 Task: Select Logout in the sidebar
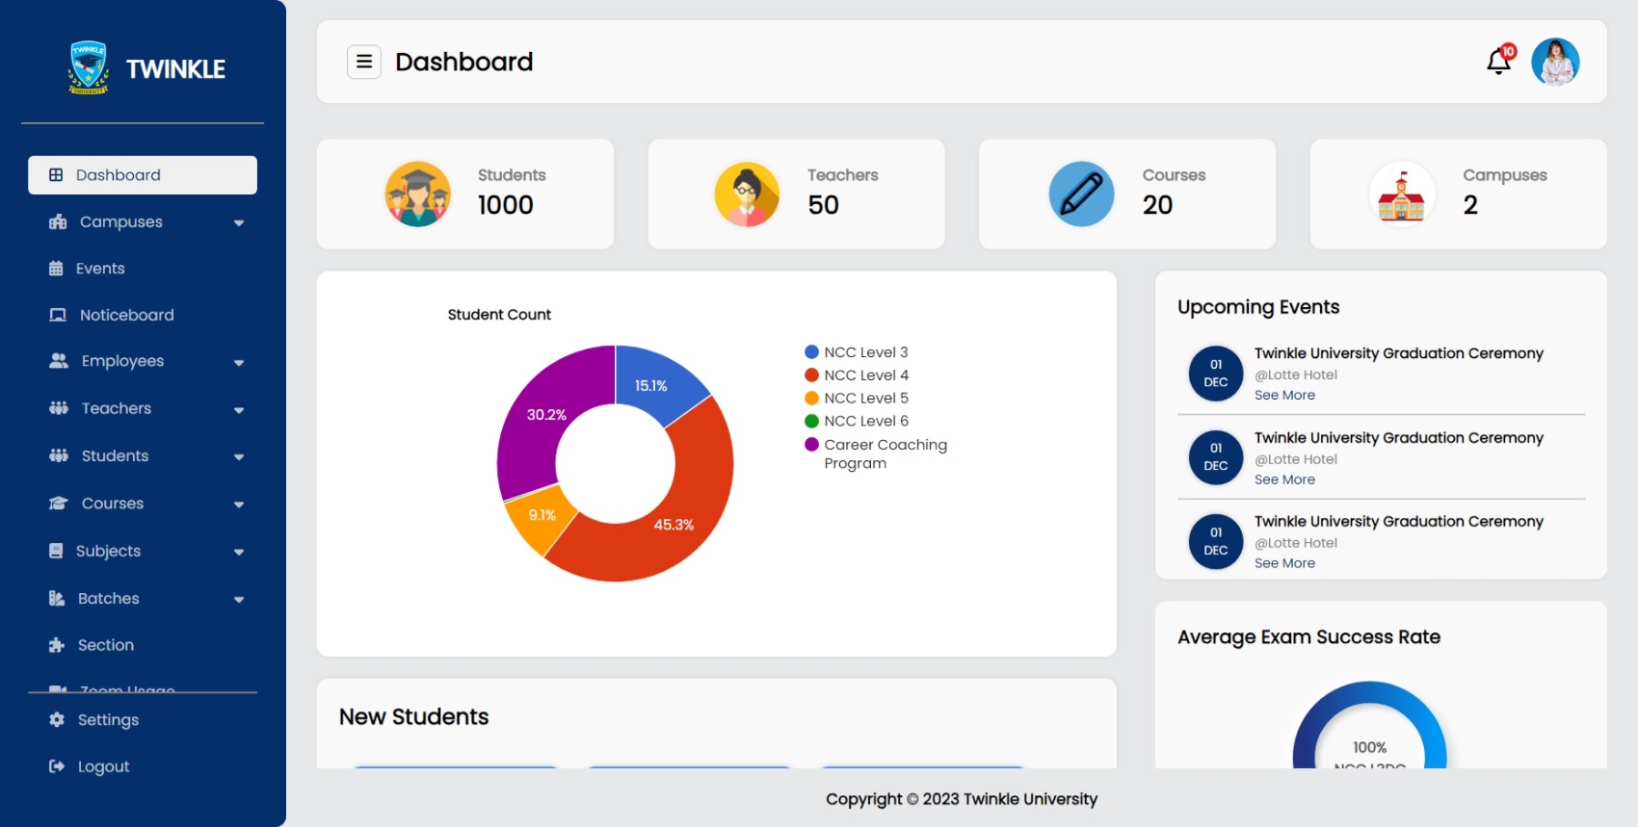click(143, 766)
